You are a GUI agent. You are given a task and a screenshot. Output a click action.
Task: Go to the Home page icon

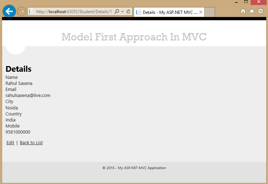click(243, 11)
